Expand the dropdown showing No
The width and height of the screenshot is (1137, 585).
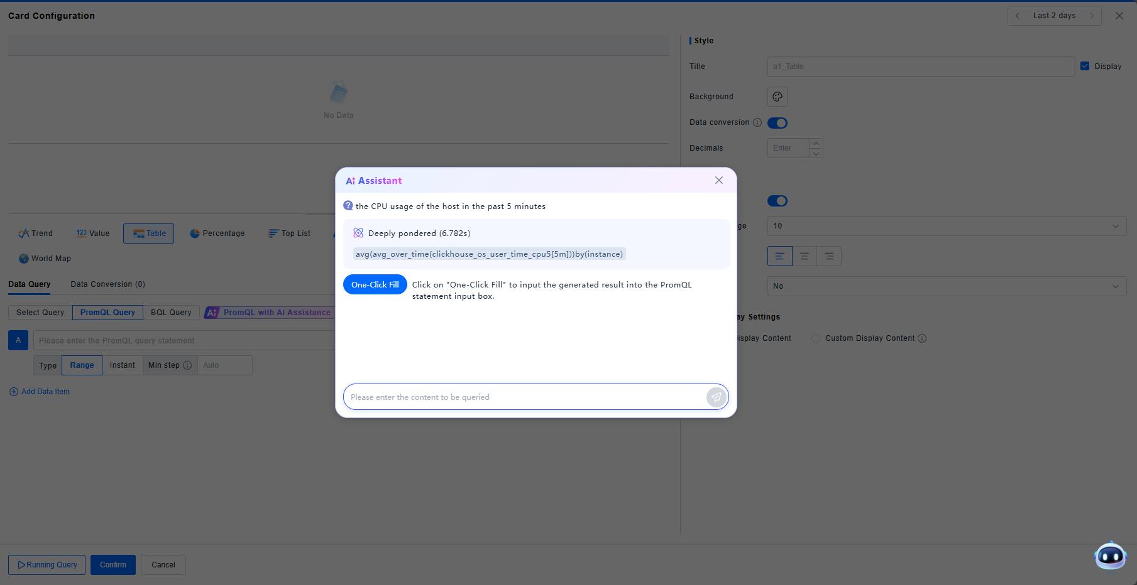click(946, 286)
